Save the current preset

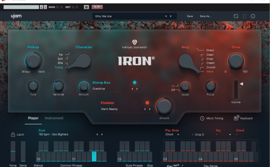190,16
